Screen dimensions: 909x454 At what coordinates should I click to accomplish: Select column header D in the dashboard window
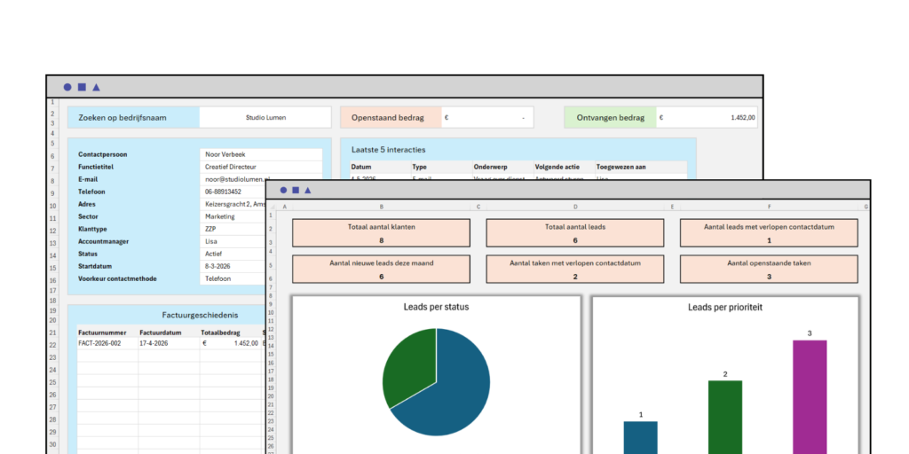coord(575,206)
